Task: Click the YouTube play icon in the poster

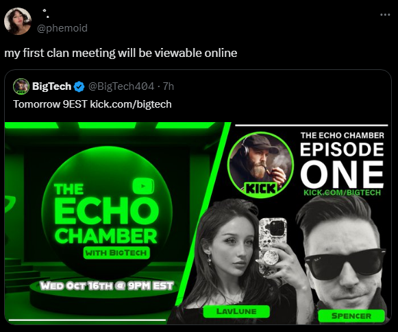Action: click(143, 186)
